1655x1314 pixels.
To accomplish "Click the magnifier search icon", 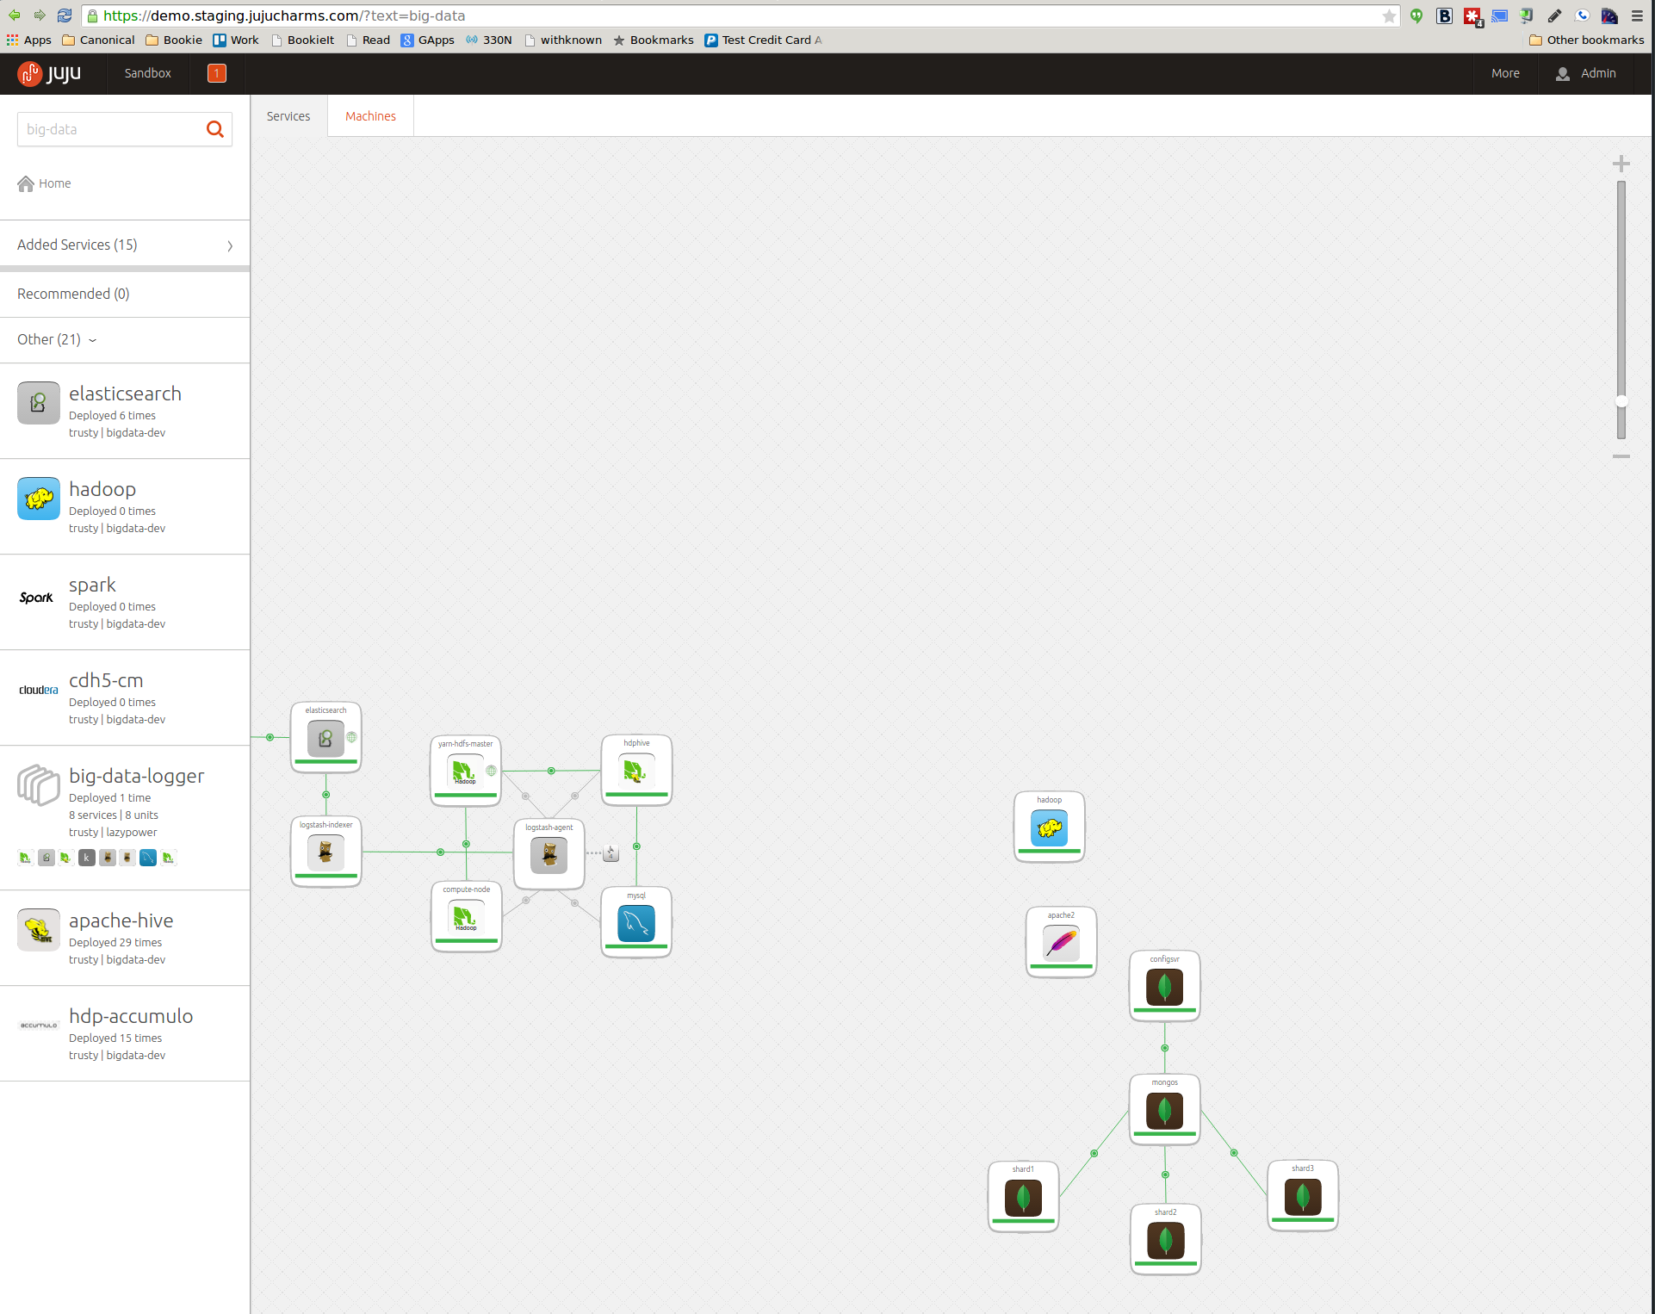I will [x=215, y=129].
